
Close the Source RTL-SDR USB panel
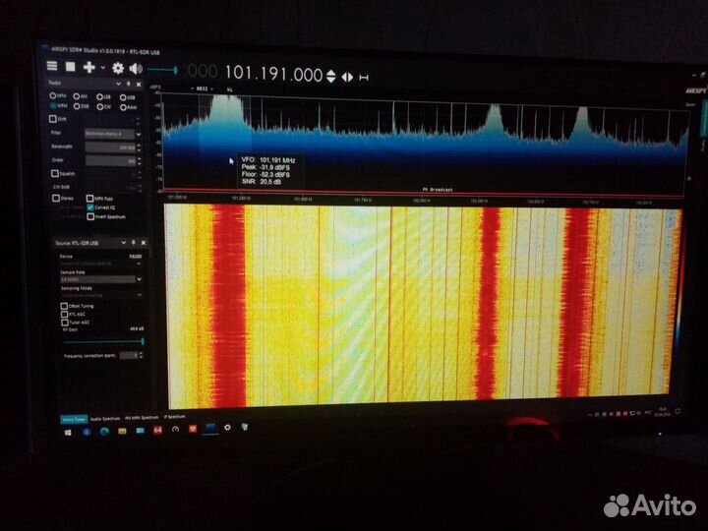click(x=144, y=243)
